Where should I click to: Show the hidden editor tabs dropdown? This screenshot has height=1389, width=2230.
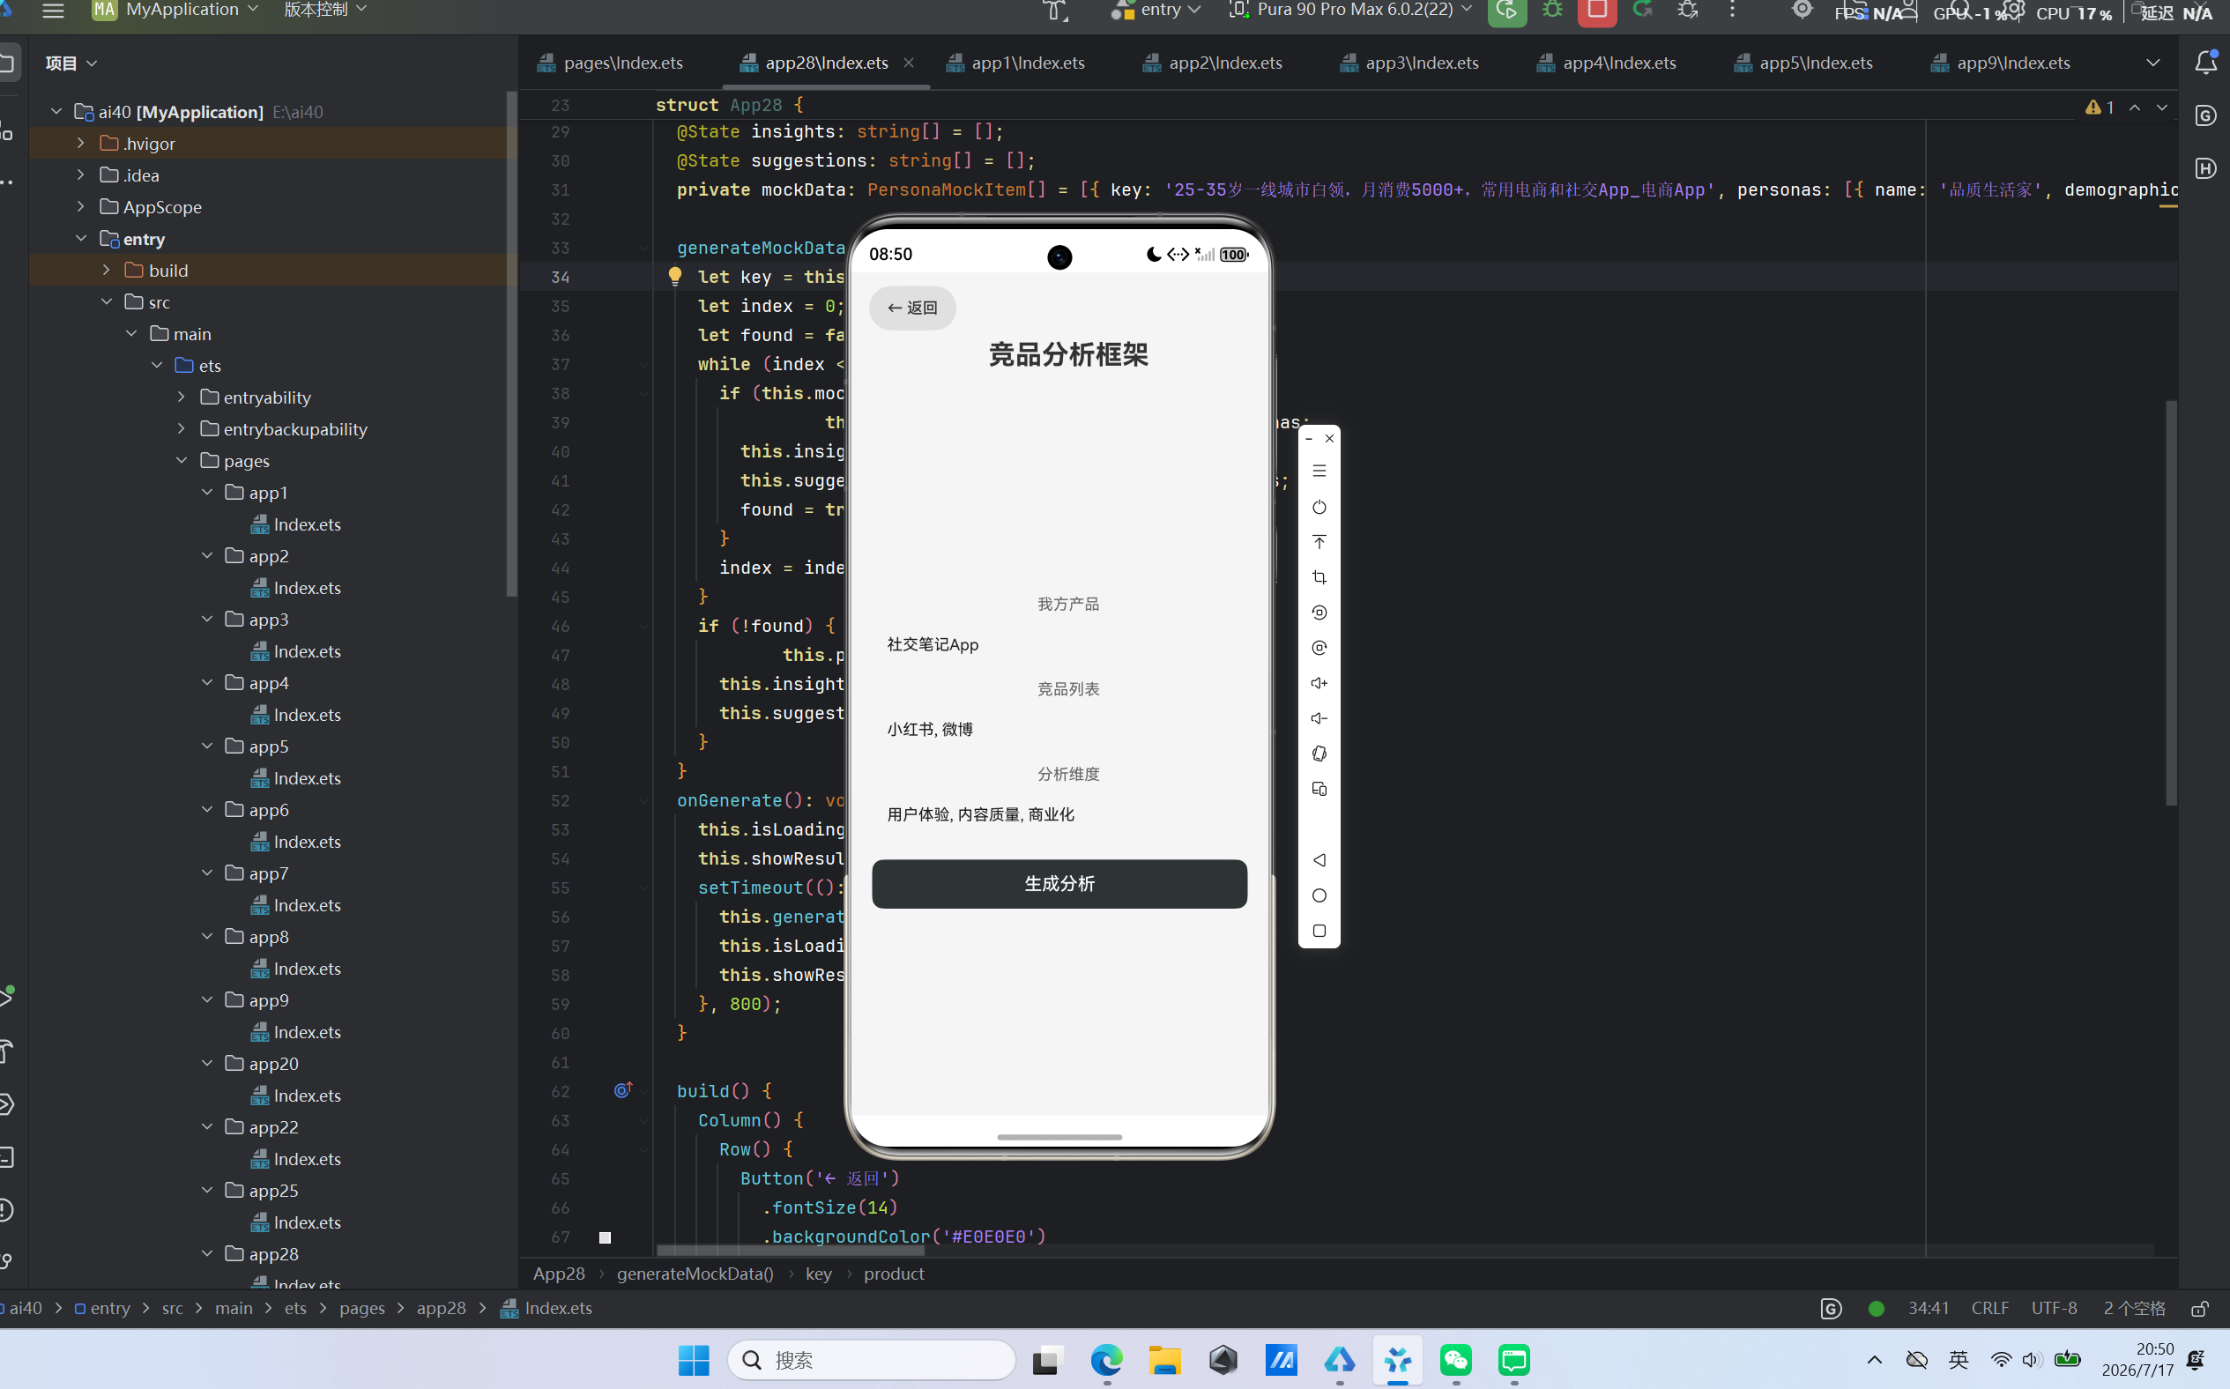click(2152, 63)
